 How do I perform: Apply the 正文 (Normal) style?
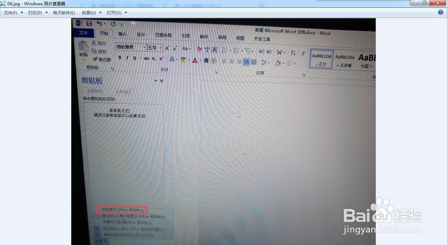tap(321, 59)
